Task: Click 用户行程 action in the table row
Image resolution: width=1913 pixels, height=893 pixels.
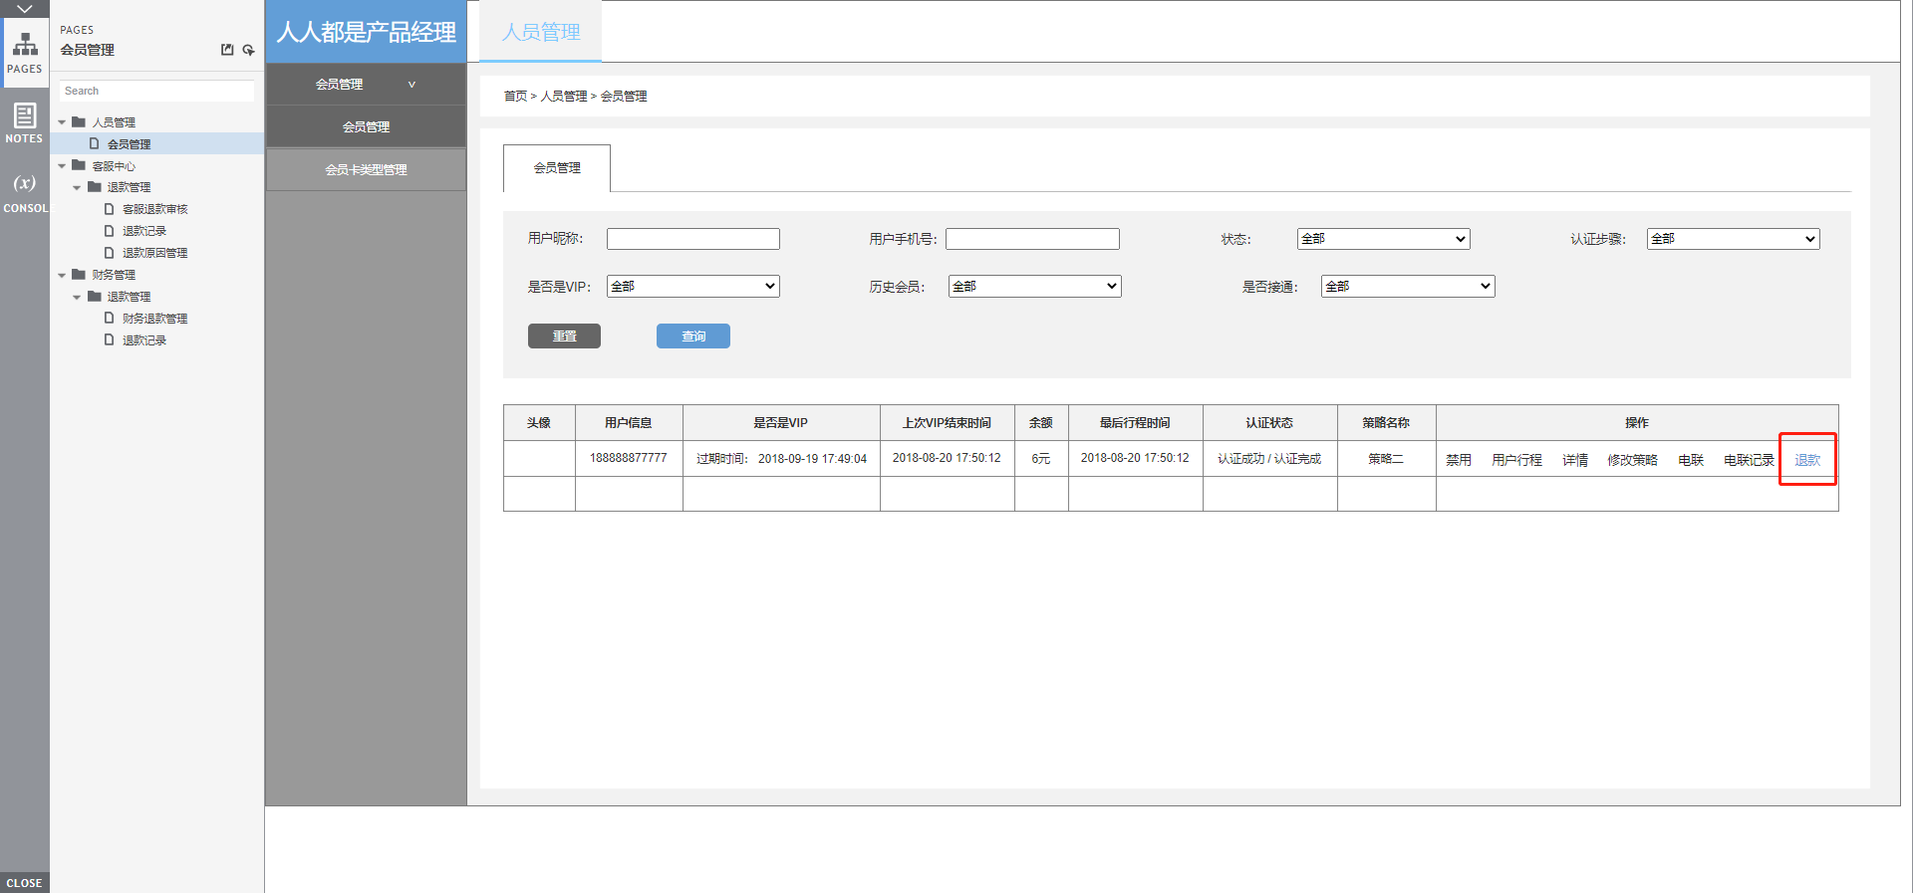Action: (1516, 460)
